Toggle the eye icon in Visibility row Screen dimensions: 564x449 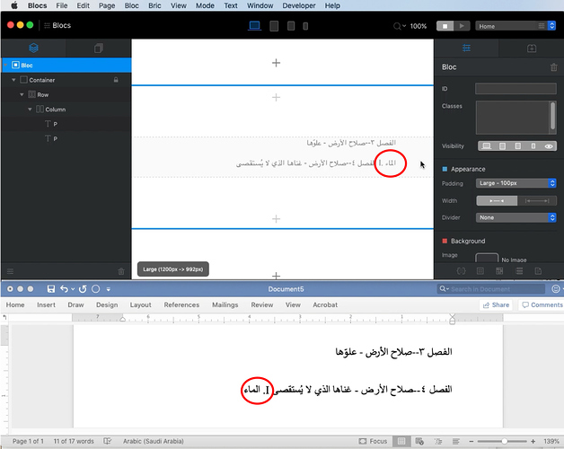click(x=549, y=145)
